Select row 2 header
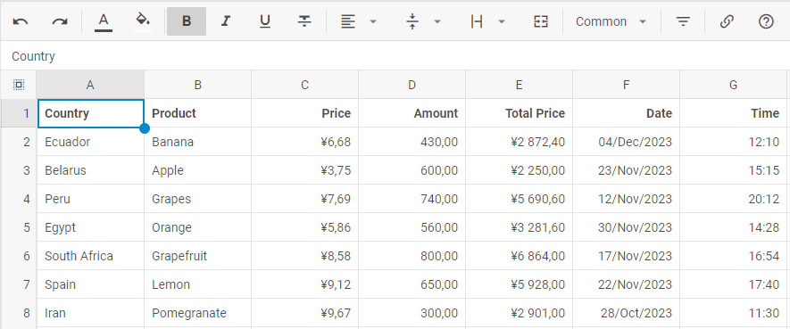790x329 pixels. coord(19,142)
